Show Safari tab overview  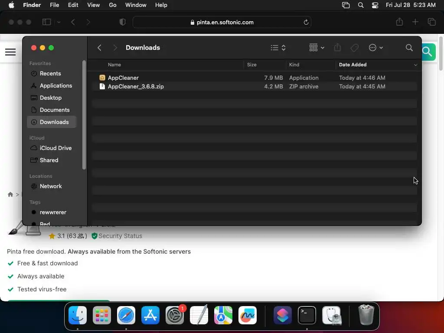[x=431, y=22]
